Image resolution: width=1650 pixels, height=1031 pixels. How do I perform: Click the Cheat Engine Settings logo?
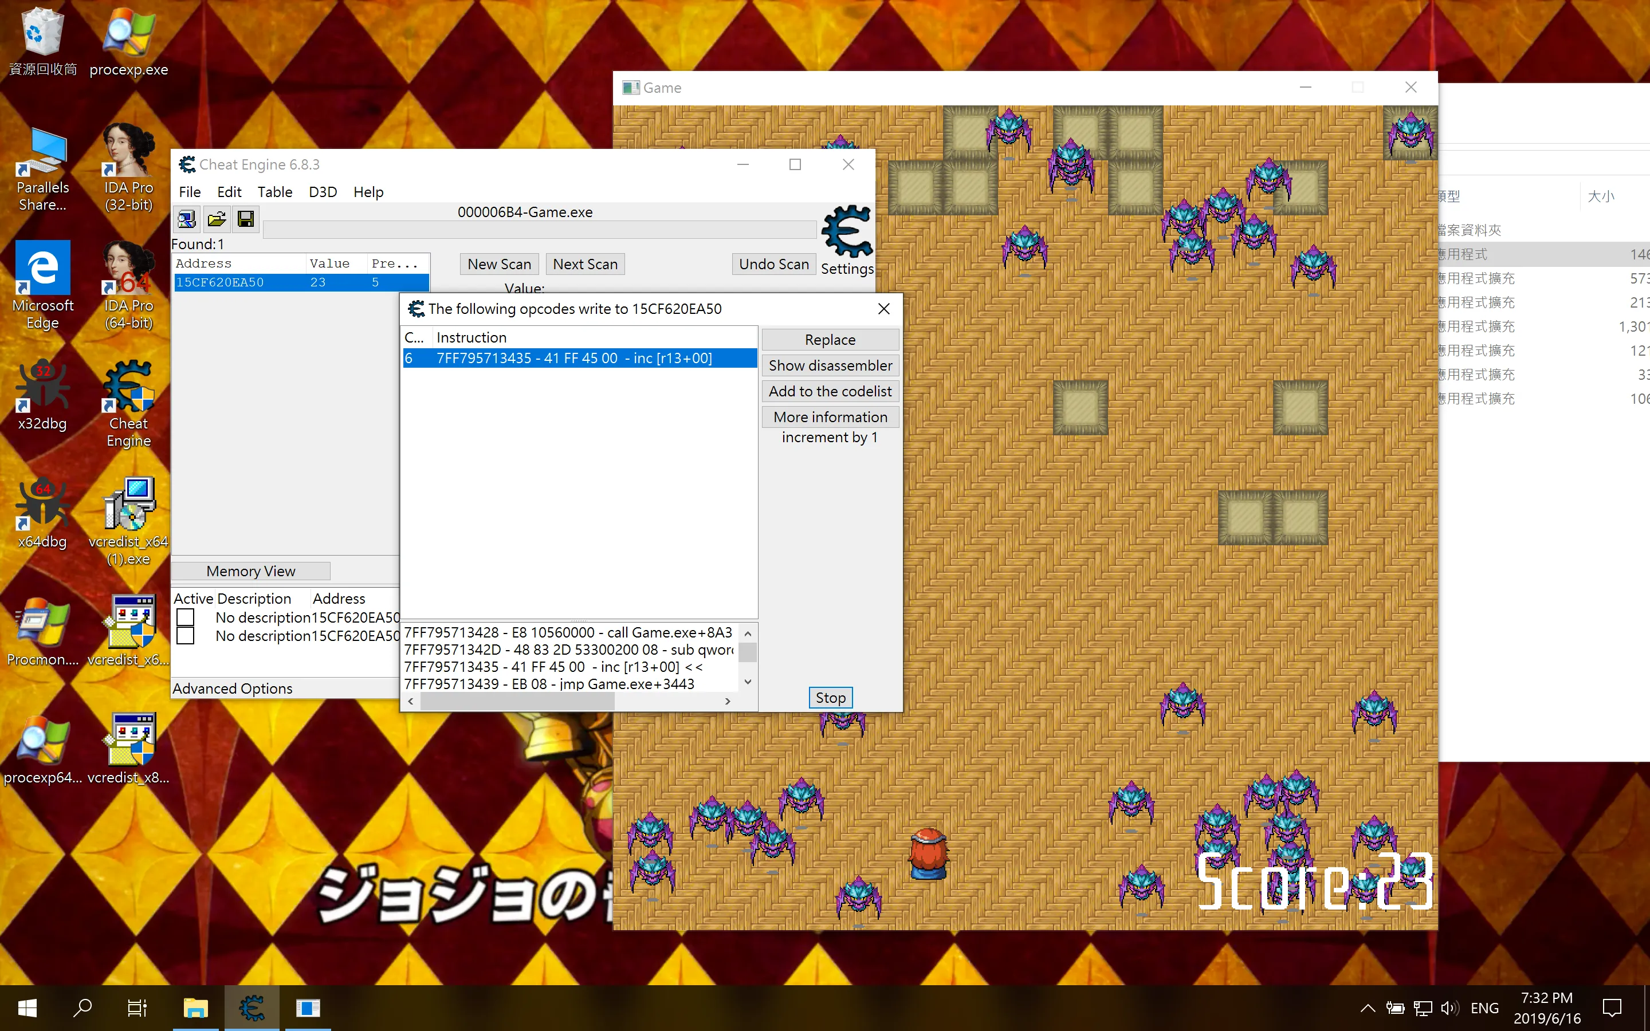click(x=847, y=232)
